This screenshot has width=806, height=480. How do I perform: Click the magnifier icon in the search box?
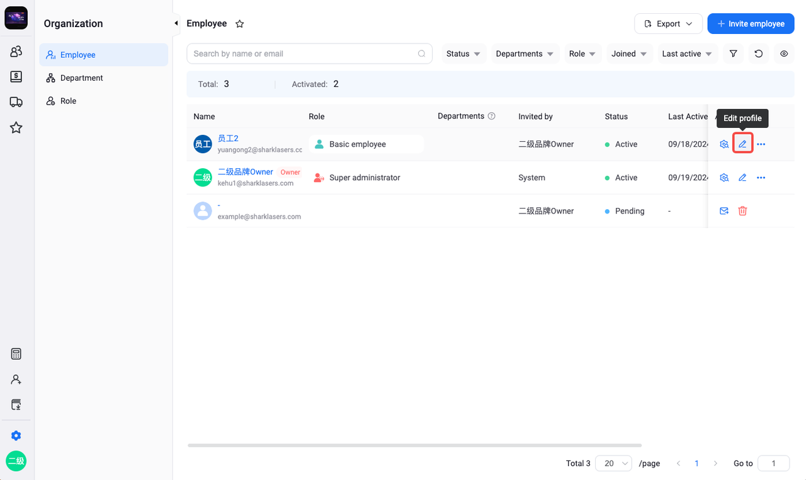pos(422,54)
